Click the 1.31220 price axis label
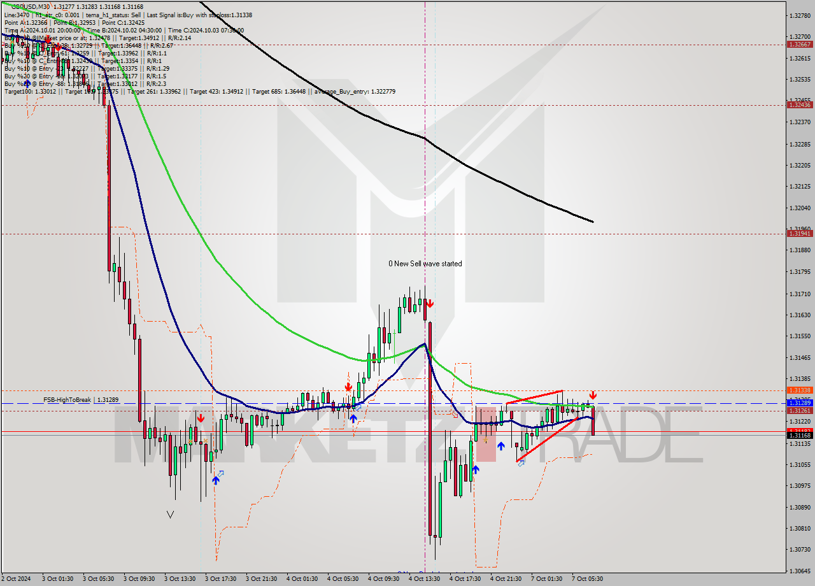Image resolution: width=815 pixels, height=586 pixels. [800, 422]
